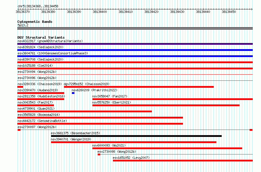Click the DGV Structural Variants track title
Image resolution: width=261 pixels, height=172 pixels.
click(x=41, y=37)
